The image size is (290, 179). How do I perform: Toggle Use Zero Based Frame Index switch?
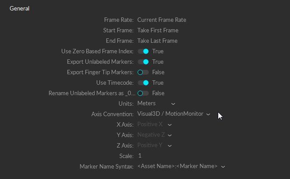click(143, 51)
